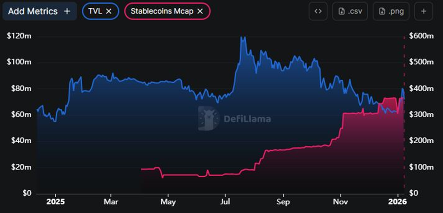Remove Stablecoins Mcap with its X

[200, 11]
